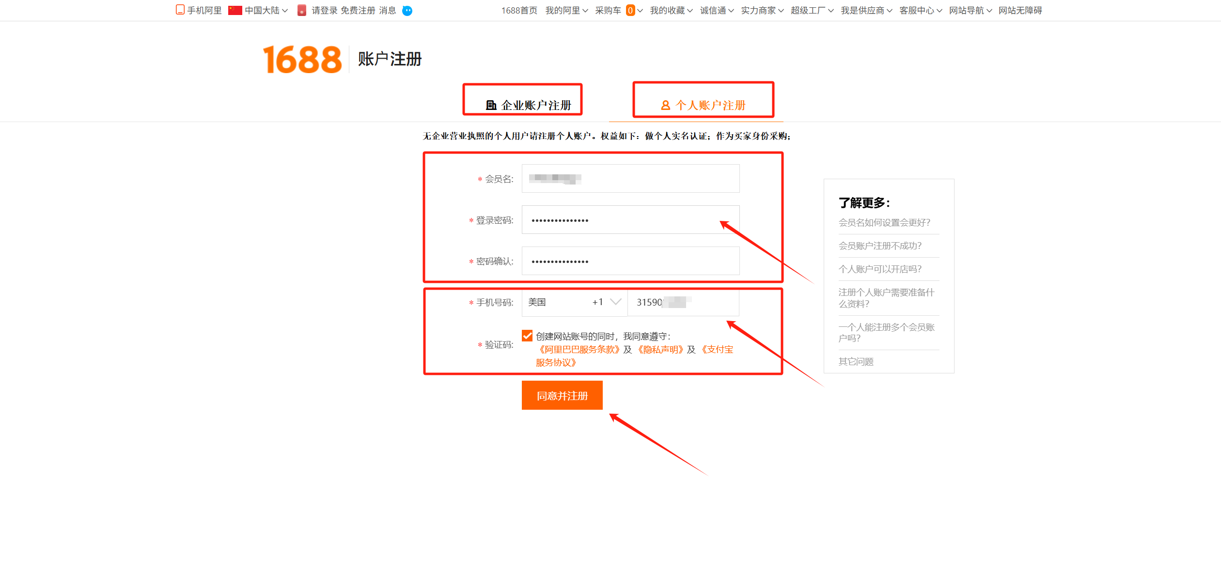Click the China flag icon
This screenshot has height=571, width=1221.
pyautogui.click(x=235, y=10)
